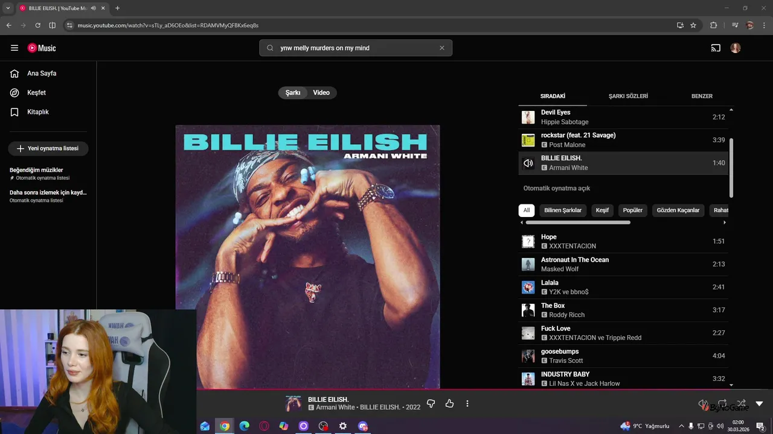Dislike the current song

[431, 404]
